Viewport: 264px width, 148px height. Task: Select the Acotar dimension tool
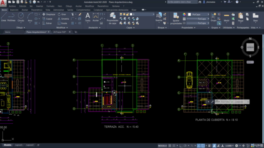[x=95, y=17]
